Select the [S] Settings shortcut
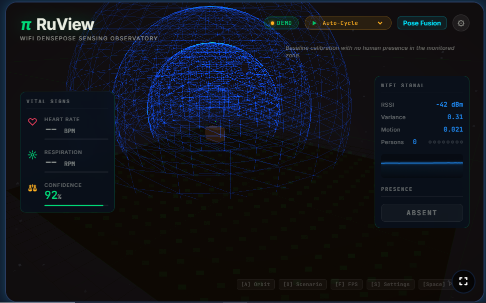 click(391, 284)
